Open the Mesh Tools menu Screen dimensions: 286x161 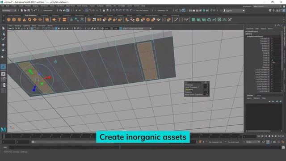[x=71, y=6]
